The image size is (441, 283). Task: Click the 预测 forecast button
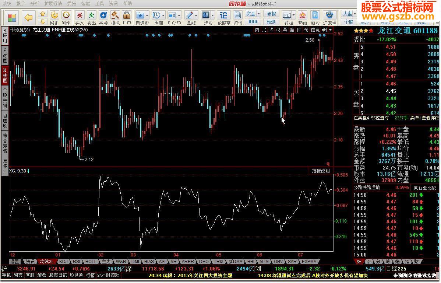click(271, 22)
